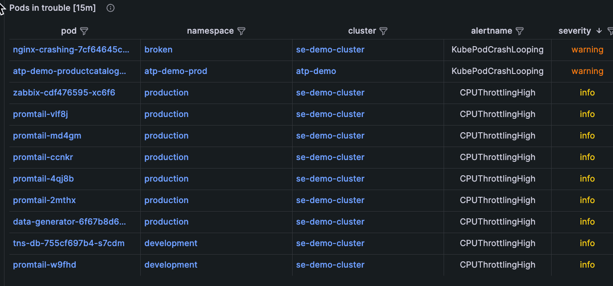Open the namespace column filter
This screenshot has height=286, width=613.
[242, 31]
